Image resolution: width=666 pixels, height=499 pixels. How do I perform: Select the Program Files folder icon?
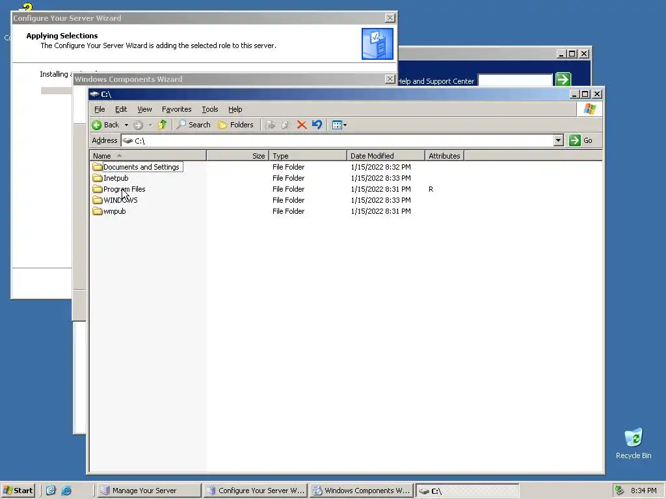[x=98, y=189]
